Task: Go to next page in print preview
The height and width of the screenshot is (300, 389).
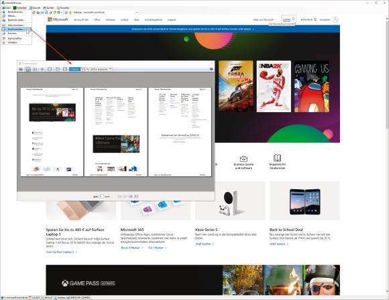Action: coord(131,197)
